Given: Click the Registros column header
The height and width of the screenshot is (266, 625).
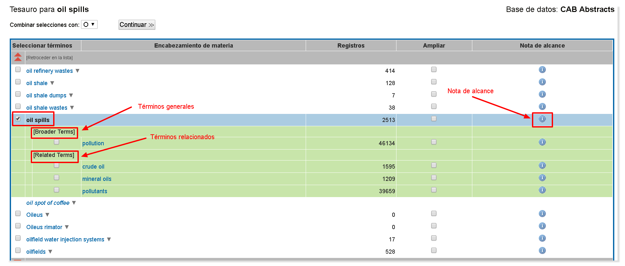Looking at the screenshot, I should tap(351, 46).
